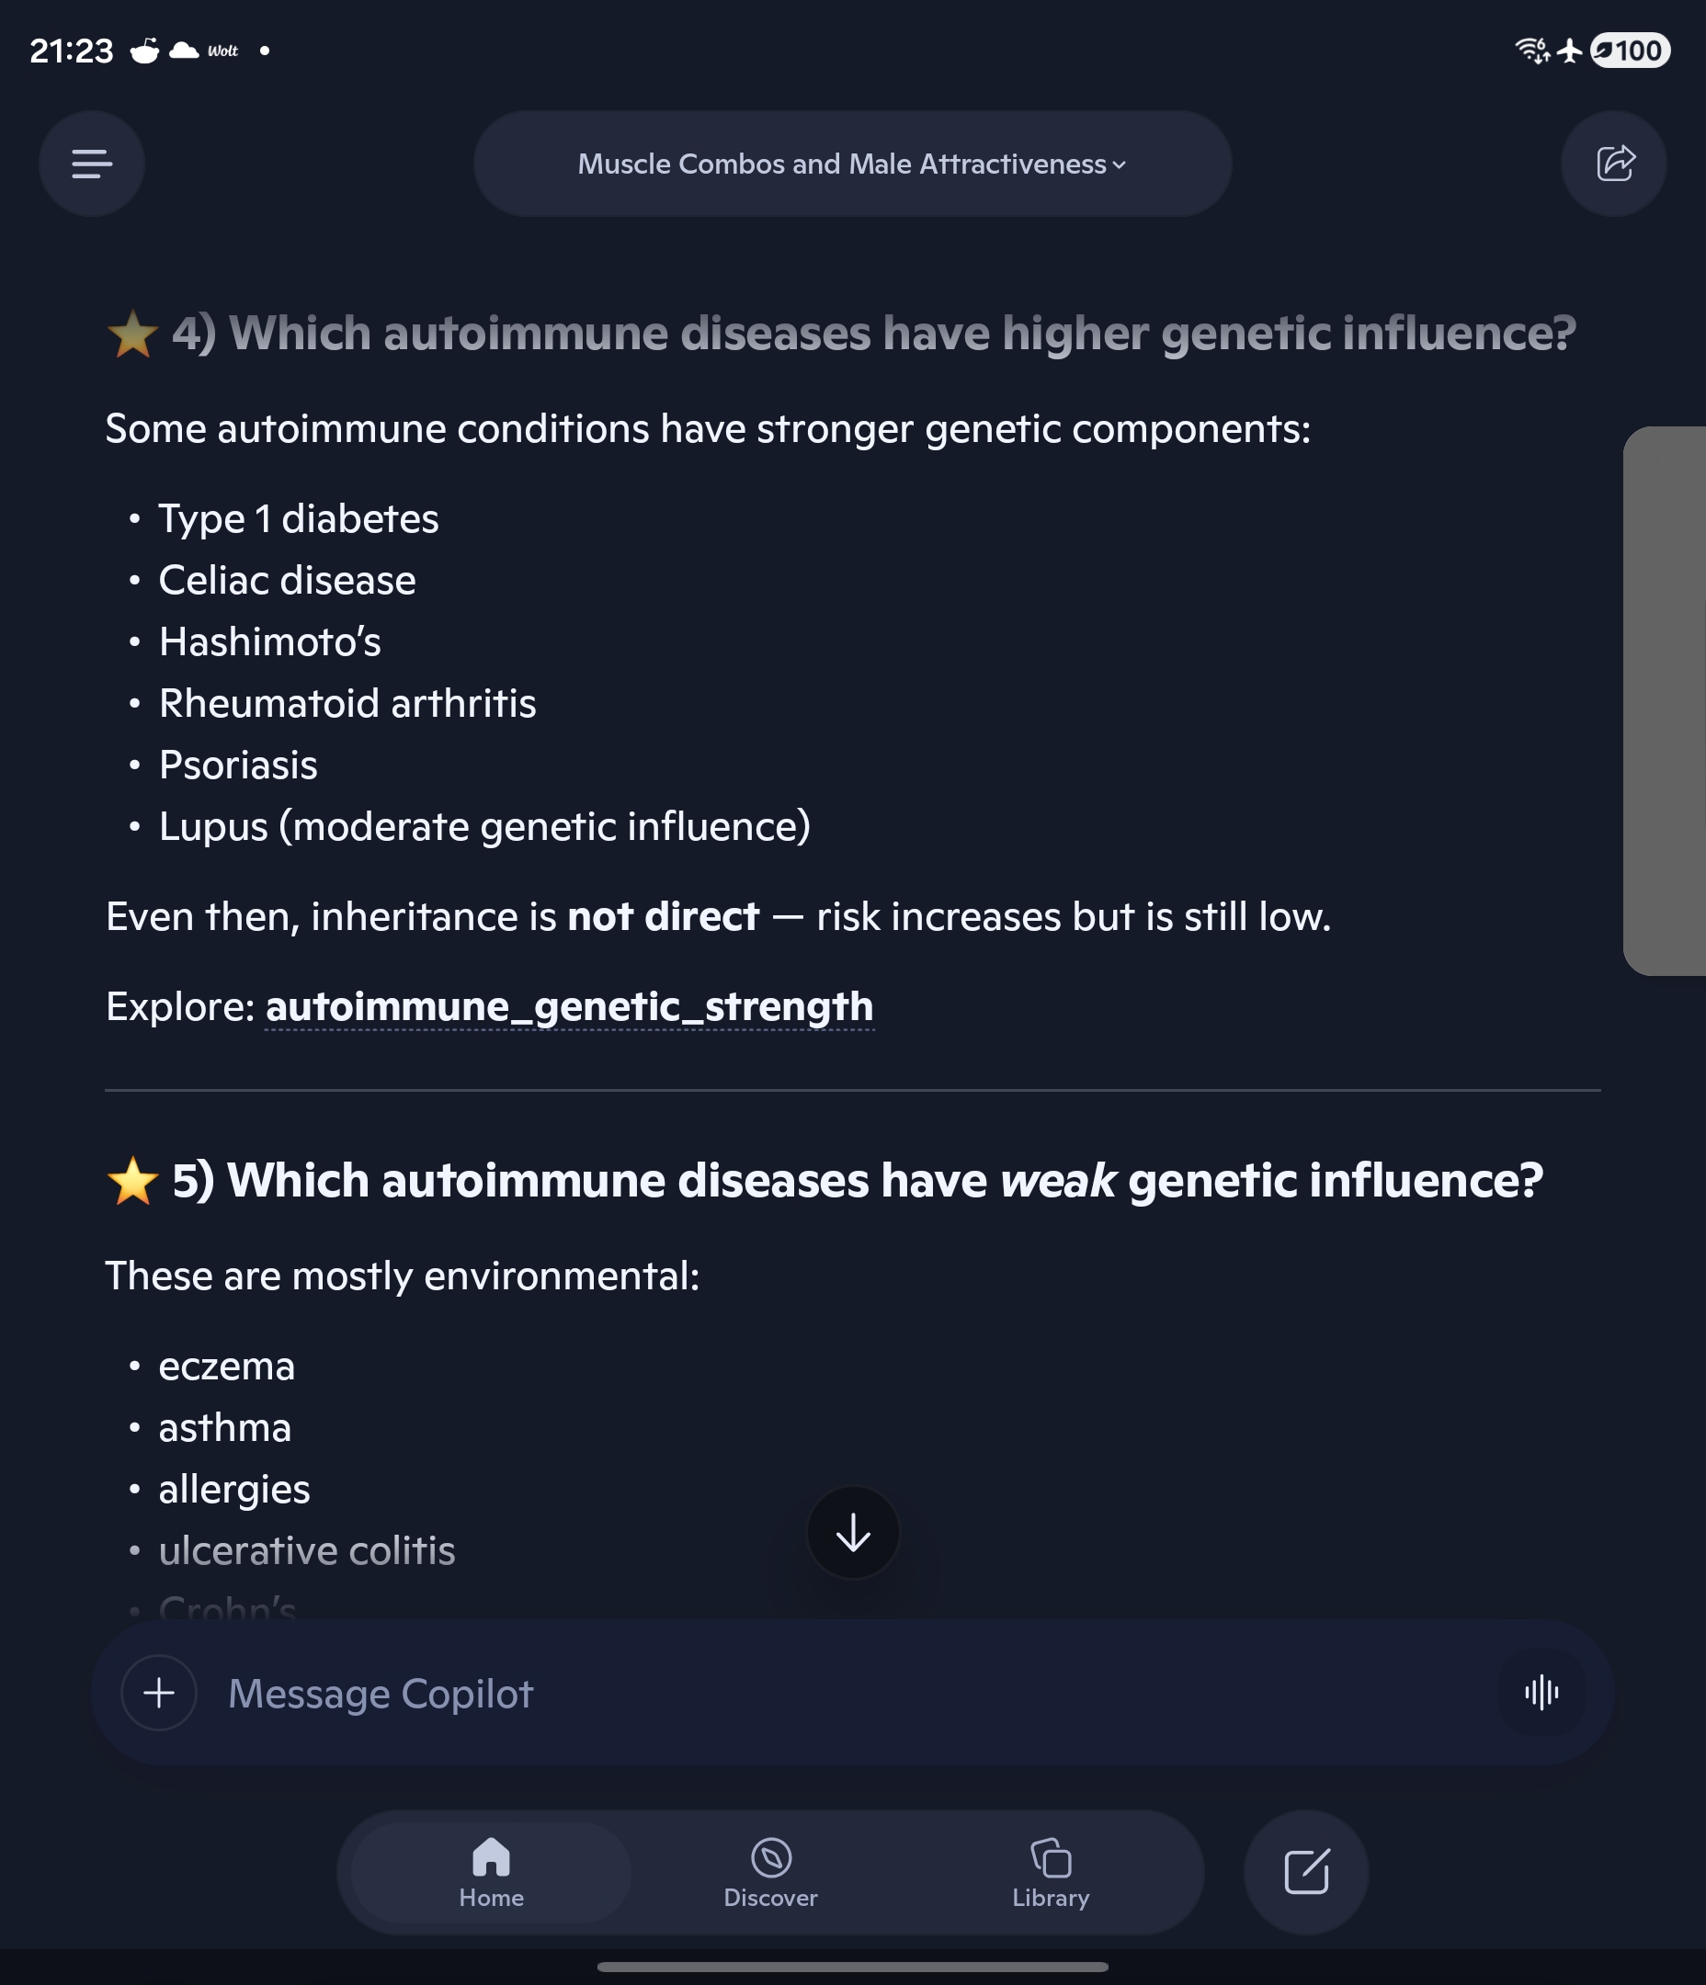Tap the cloud notification icon
1706x1985 pixels.
click(x=184, y=50)
